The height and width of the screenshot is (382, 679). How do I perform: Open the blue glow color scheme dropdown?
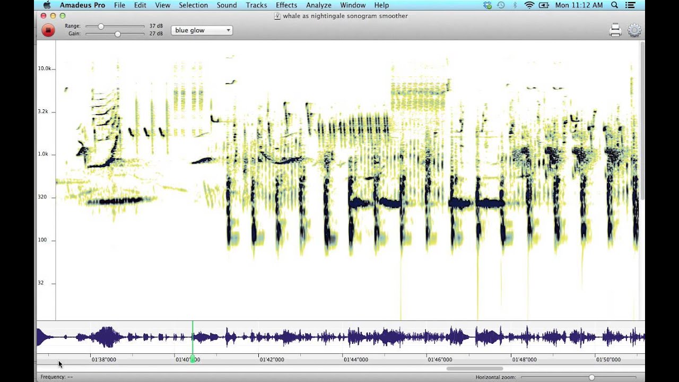tap(202, 30)
